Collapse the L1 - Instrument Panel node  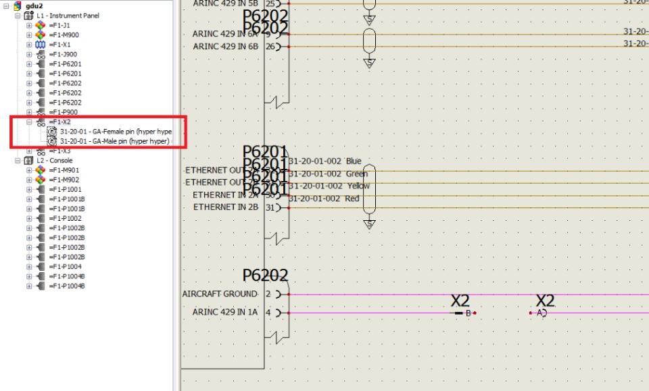pos(18,16)
